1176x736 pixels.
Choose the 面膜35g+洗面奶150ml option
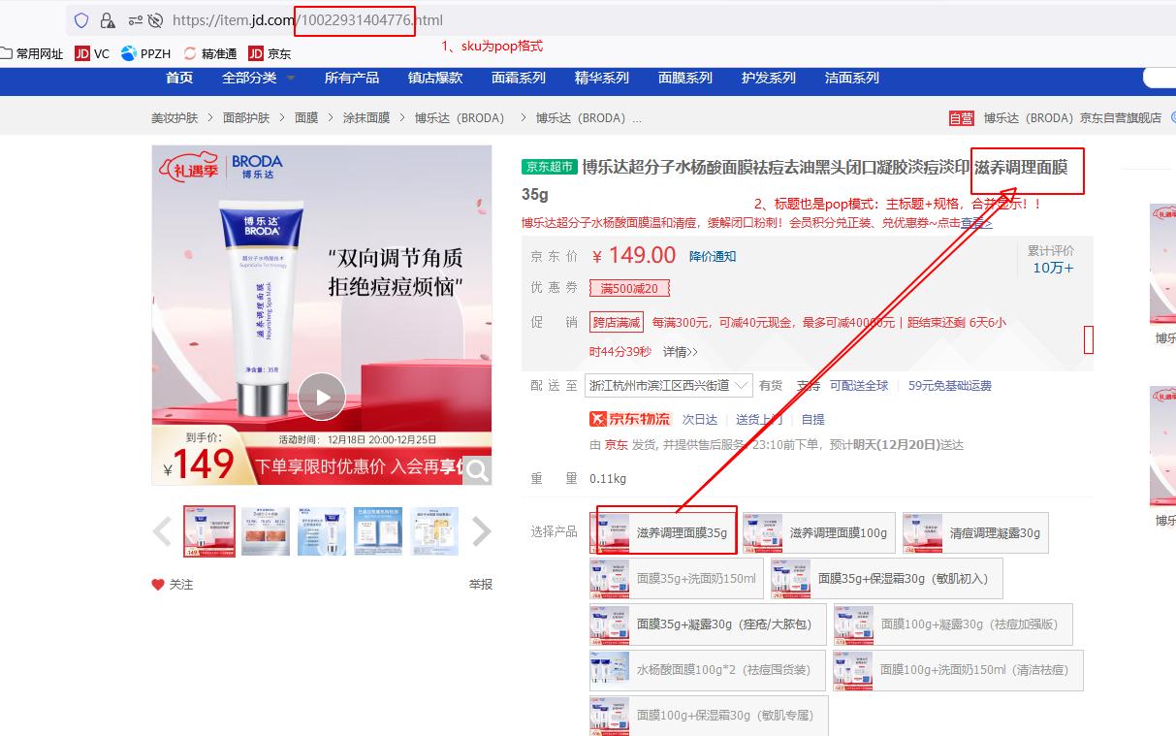pos(677,578)
